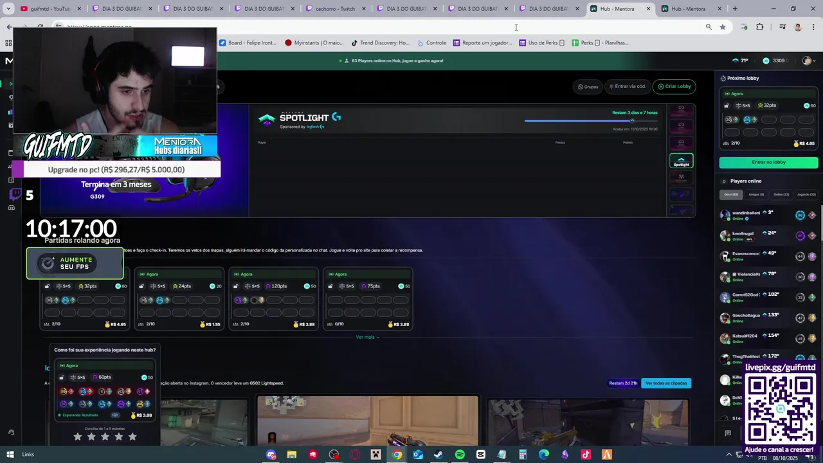823x463 pixels.
Task: Open the Chrome profile avatar
Action: pyautogui.click(x=798, y=27)
